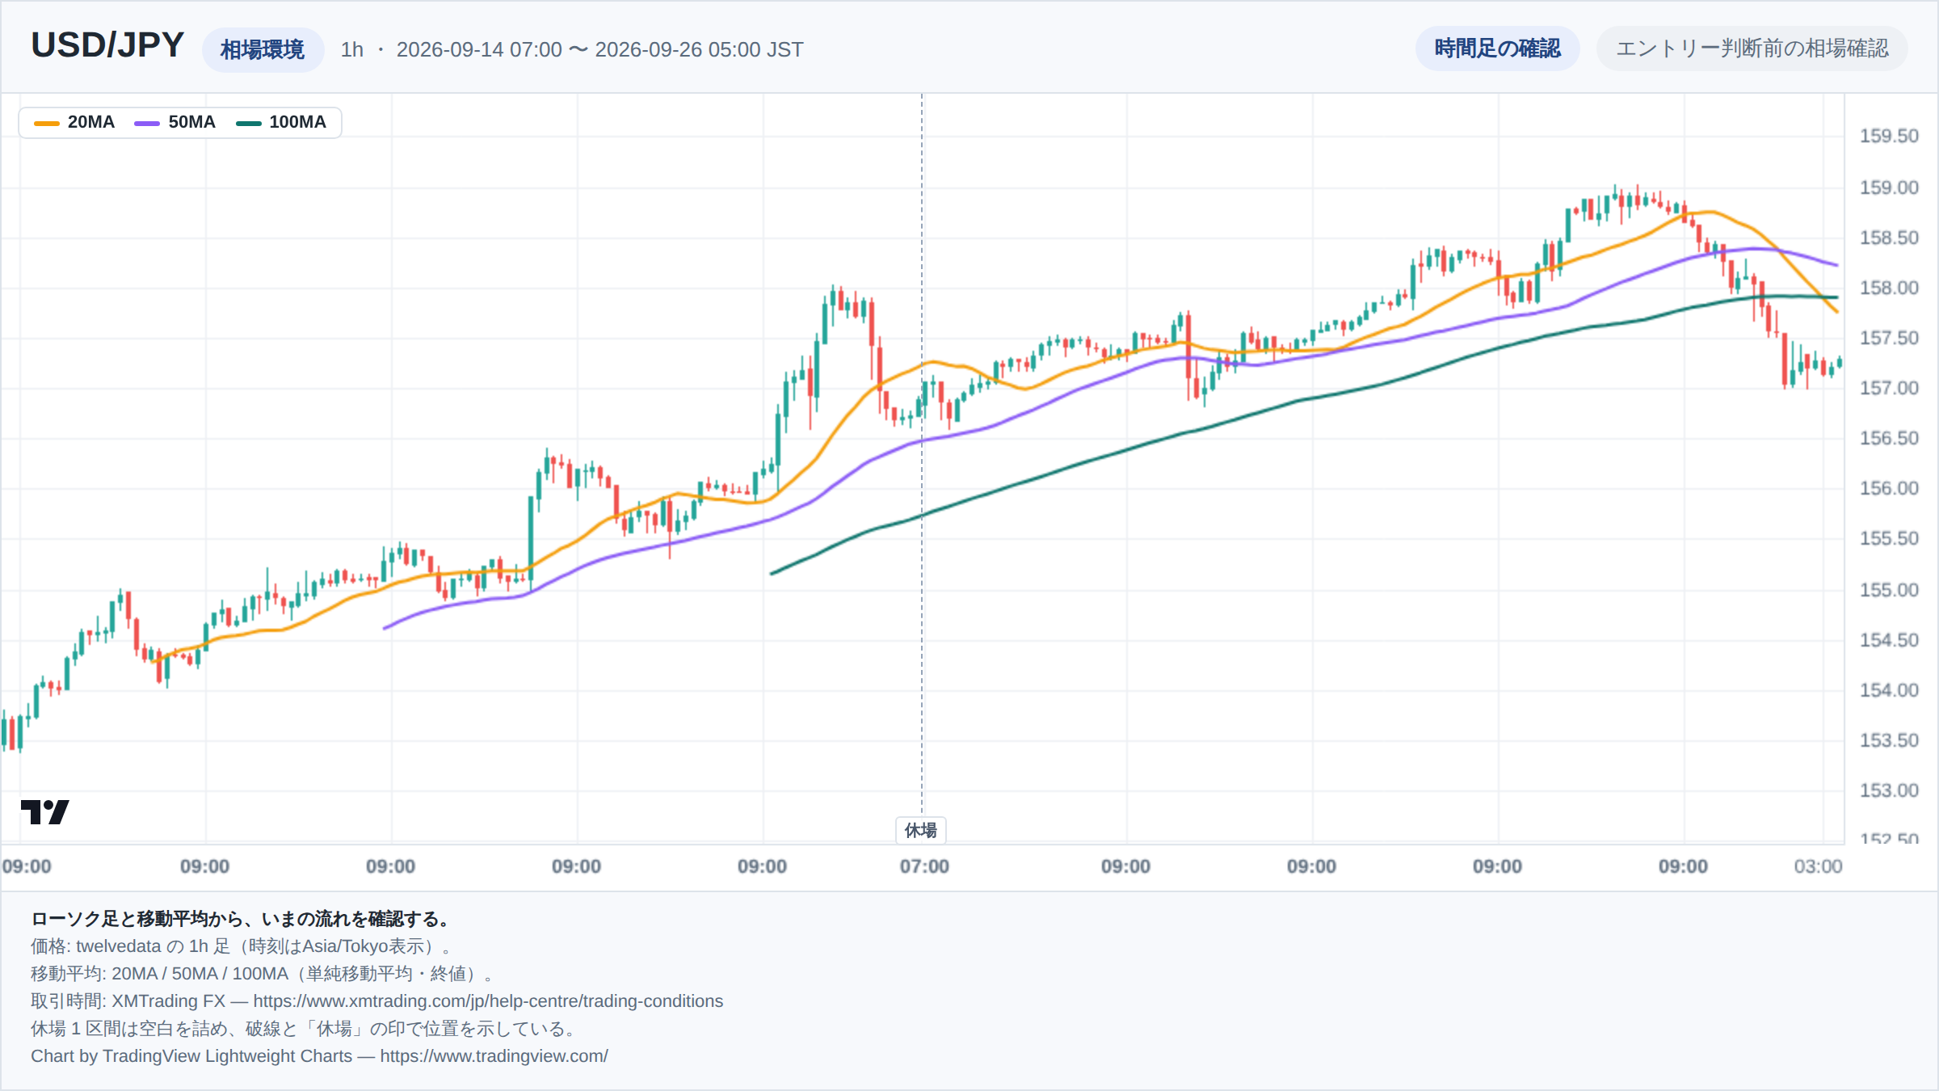This screenshot has height=1091, width=1939.
Task: Click the 03:00 time axis label
Action: tap(1818, 866)
